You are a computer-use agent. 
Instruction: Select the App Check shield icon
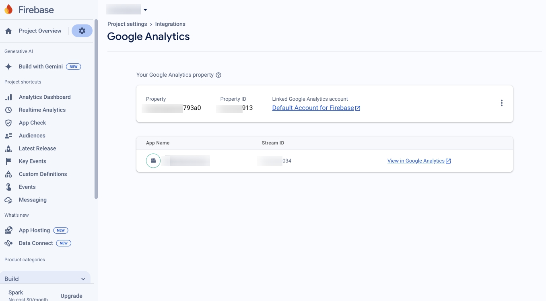coord(8,123)
